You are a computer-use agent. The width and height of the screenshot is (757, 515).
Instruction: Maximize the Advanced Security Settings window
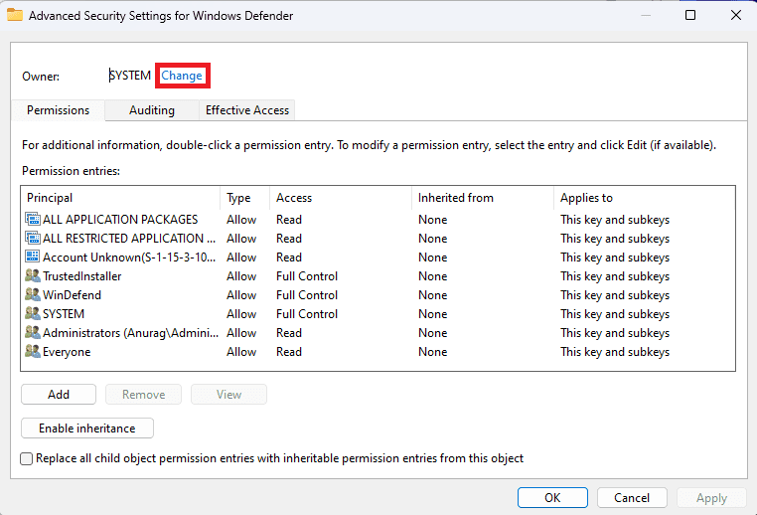690,15
